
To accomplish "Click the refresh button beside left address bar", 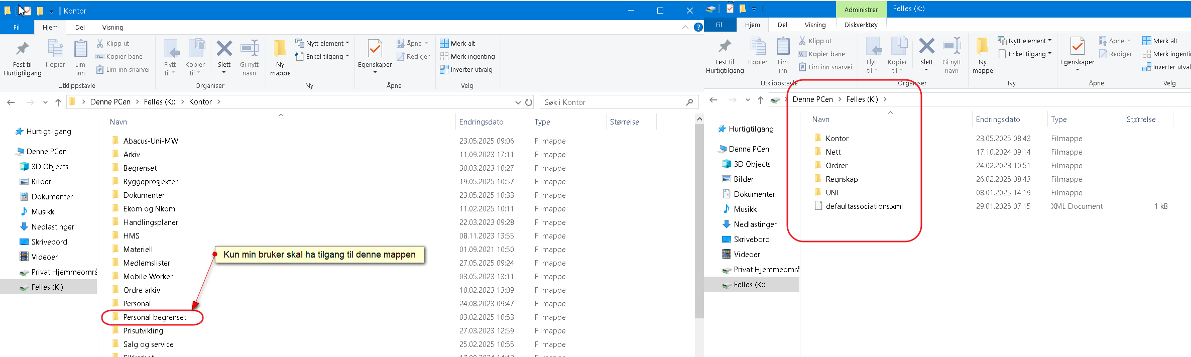I will 529,102.
